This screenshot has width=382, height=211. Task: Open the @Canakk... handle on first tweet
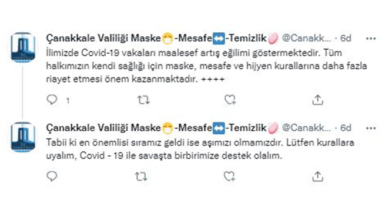(306, 38)
